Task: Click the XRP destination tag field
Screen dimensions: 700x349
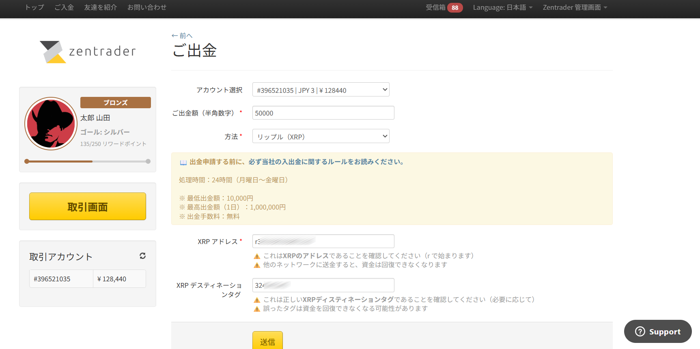Action: 323,285
